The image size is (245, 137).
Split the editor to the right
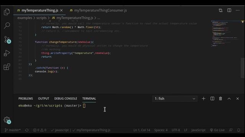click(229, 10)
